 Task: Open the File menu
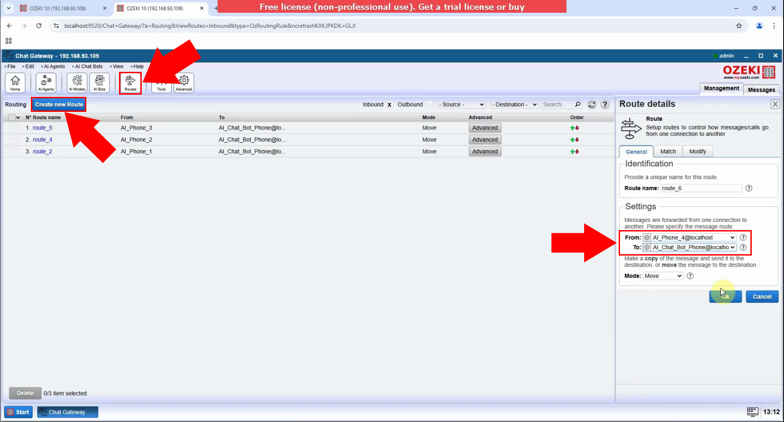pyautogui.click(x=11, y=66)
